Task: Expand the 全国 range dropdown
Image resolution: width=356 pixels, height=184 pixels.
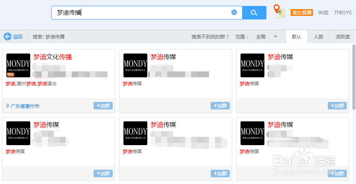Action: tap(266, 36)
